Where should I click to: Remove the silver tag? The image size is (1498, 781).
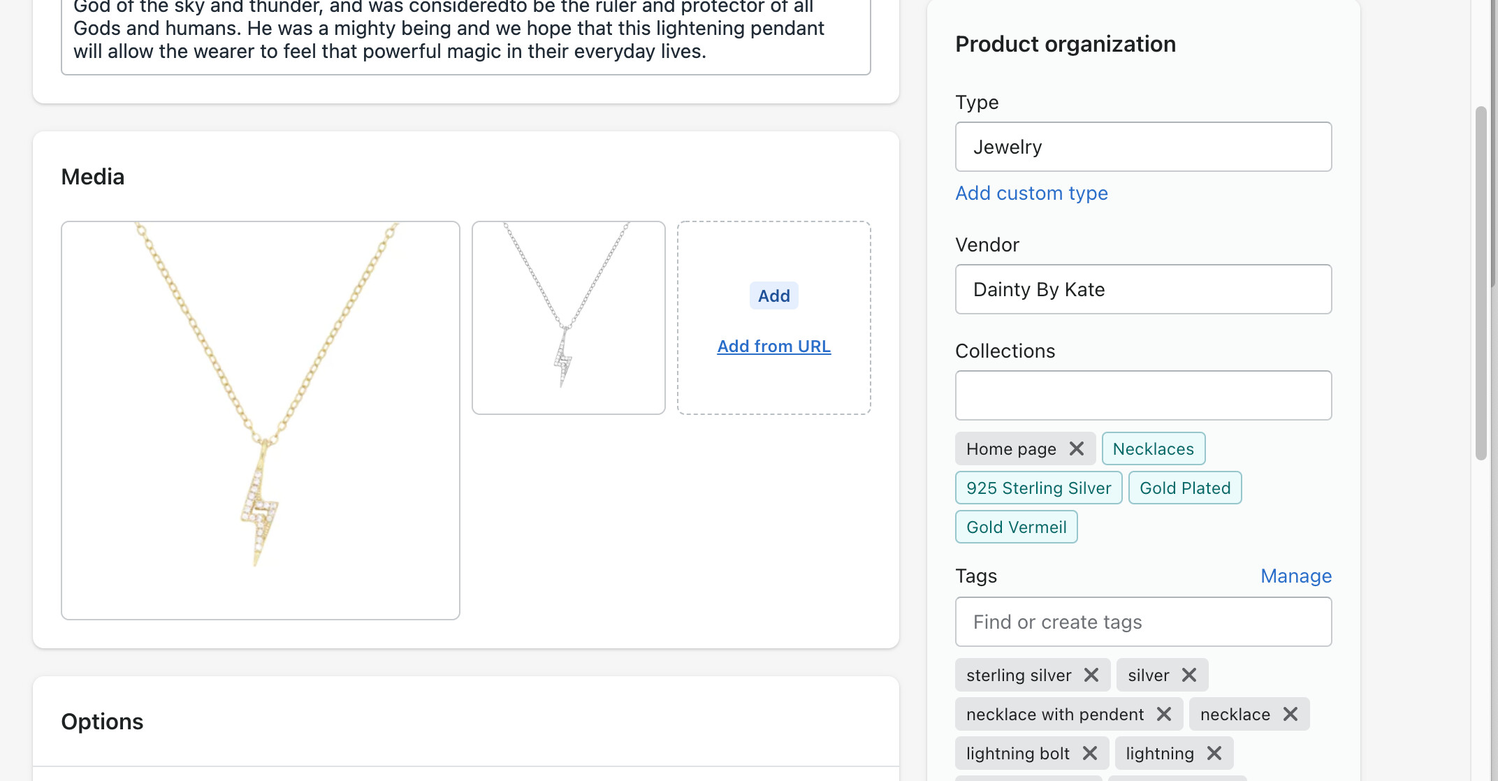(1189, 675)
